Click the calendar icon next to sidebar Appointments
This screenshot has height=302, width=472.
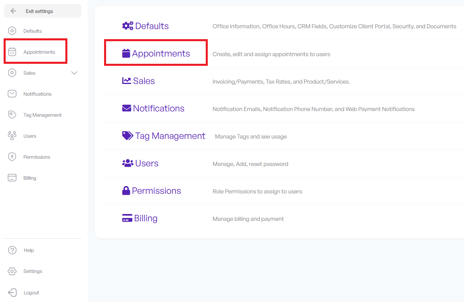coord(12,52)
